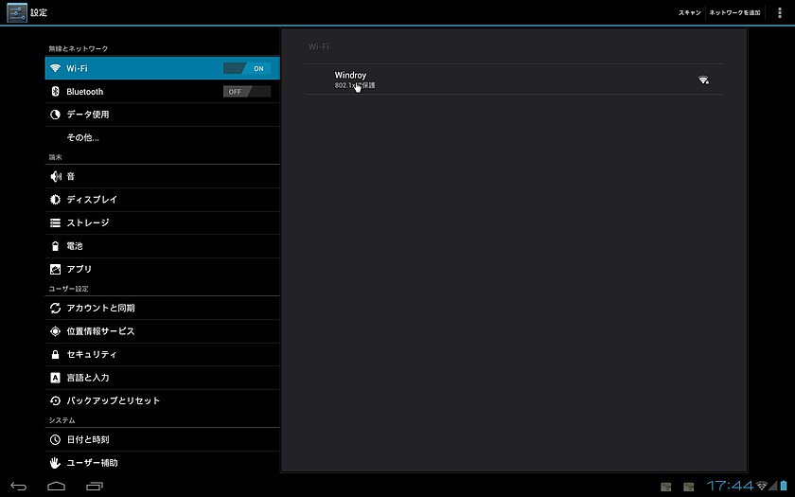Click the Wi-Fi signal icon in sidebar
795x497 pixels.
pos(55,68)
